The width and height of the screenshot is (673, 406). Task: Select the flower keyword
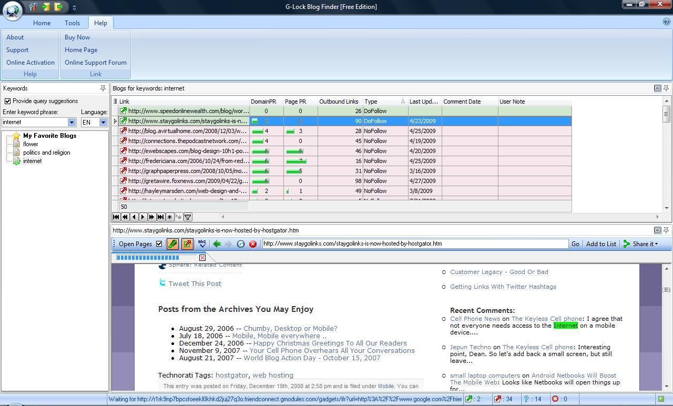(x=30, y=144)
